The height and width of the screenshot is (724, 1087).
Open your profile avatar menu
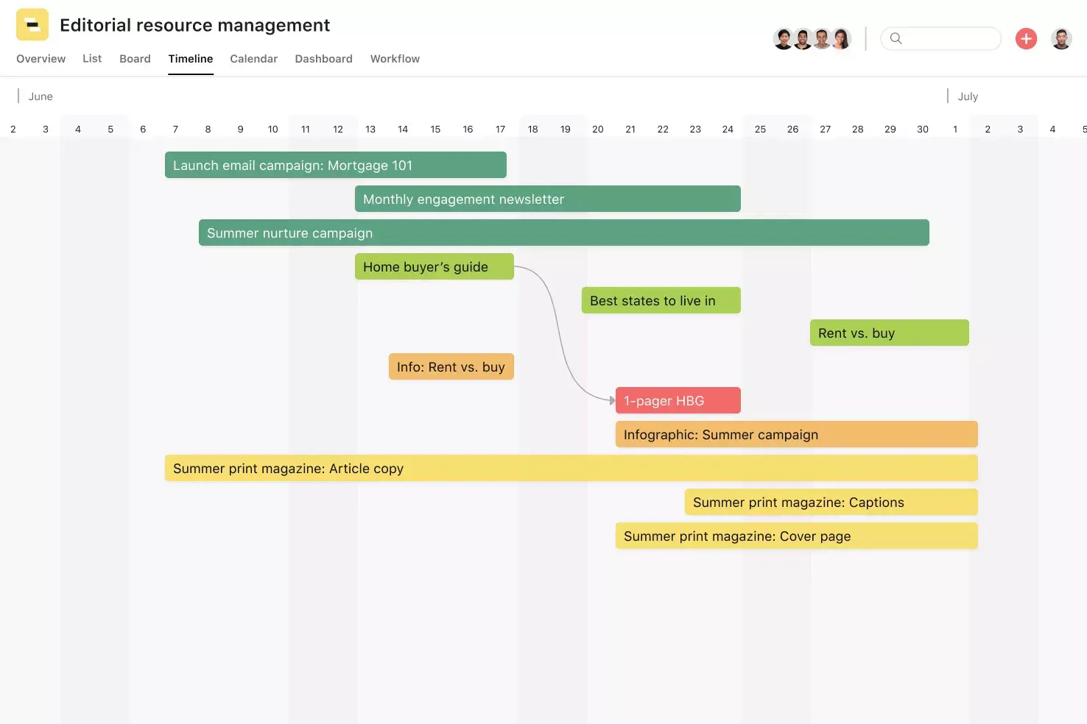pos(1061,38)
